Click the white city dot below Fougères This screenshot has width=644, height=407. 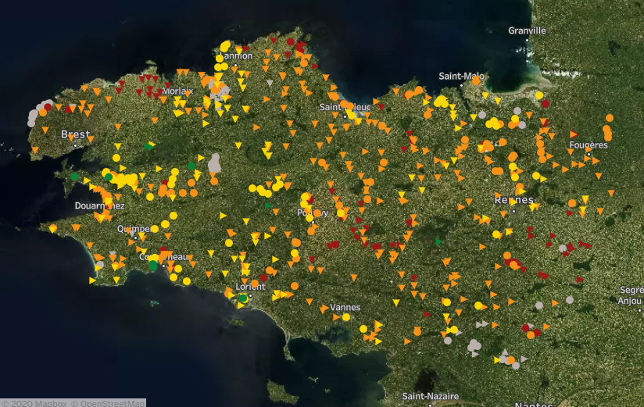point(589,155)
